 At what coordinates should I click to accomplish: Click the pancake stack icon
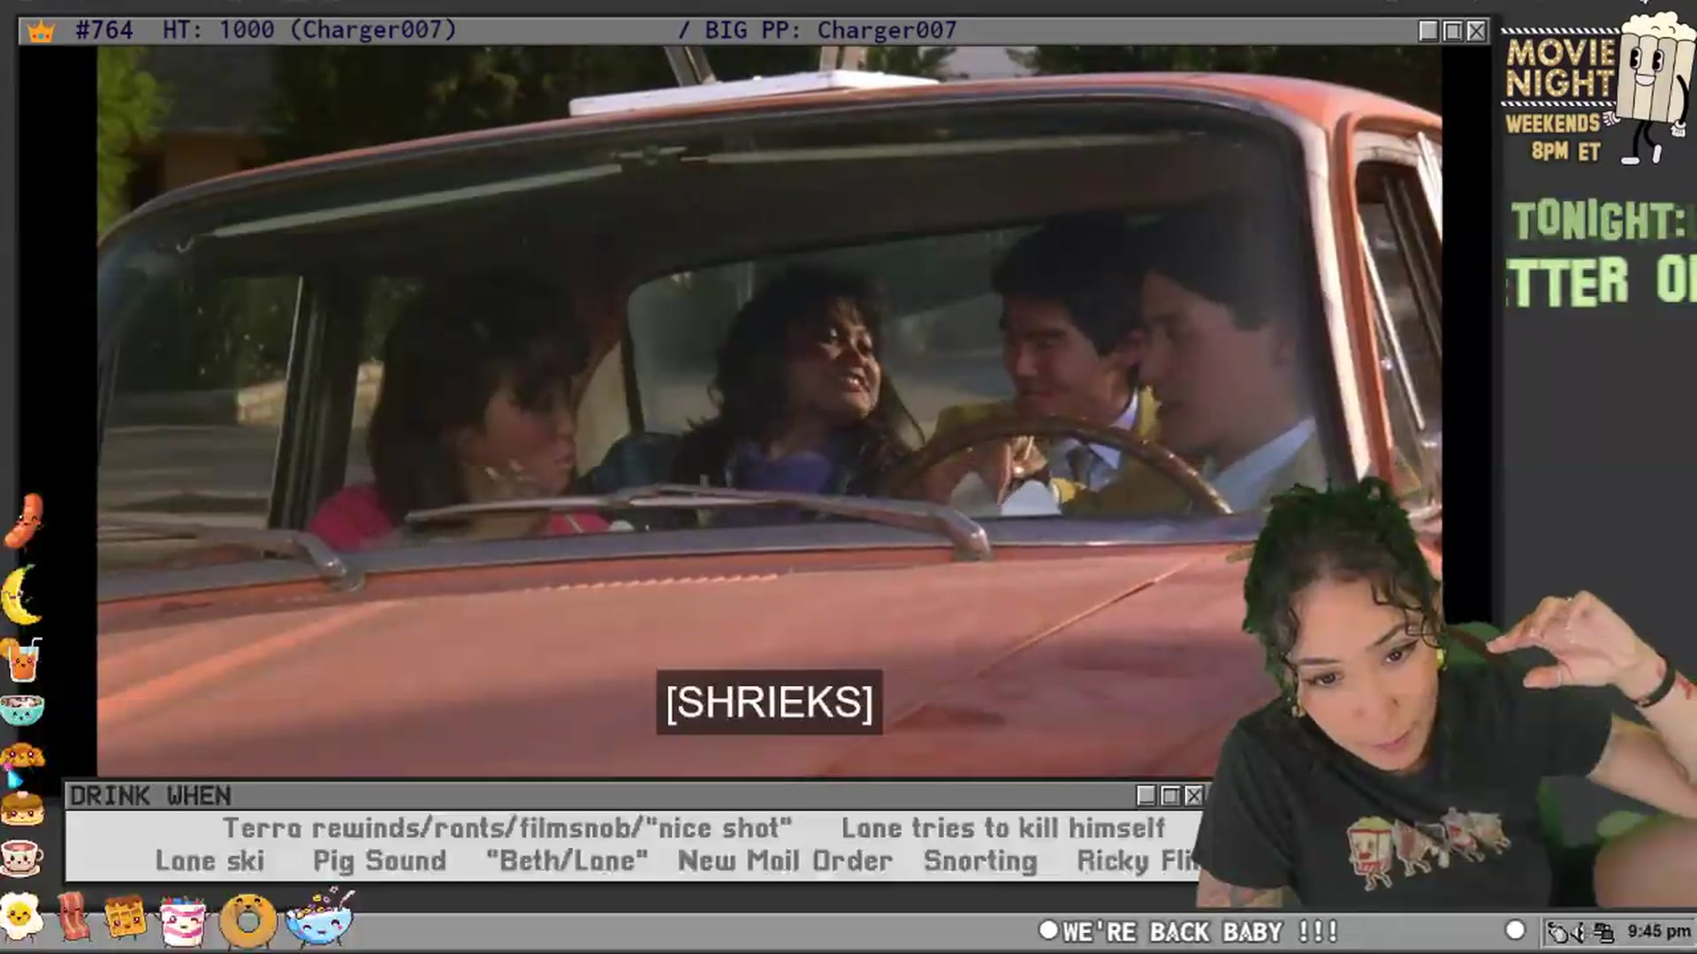click(22, 808)
